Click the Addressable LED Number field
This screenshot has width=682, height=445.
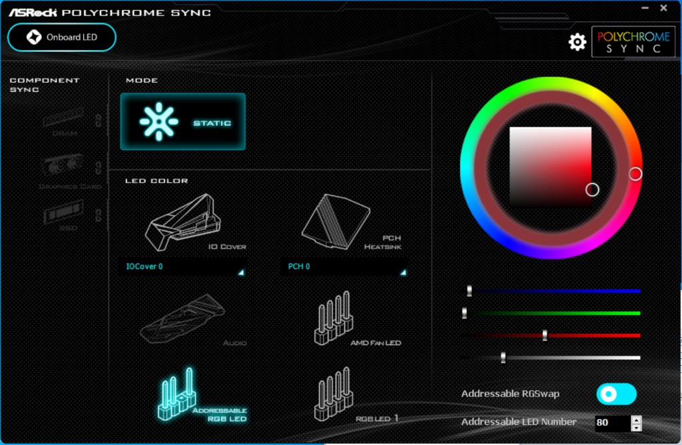[613, 422]
